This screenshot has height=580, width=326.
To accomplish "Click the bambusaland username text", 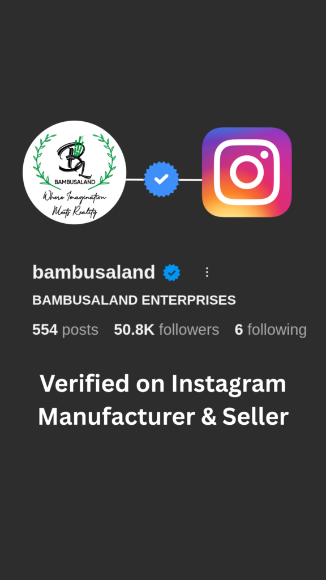I will coord(94,272).
